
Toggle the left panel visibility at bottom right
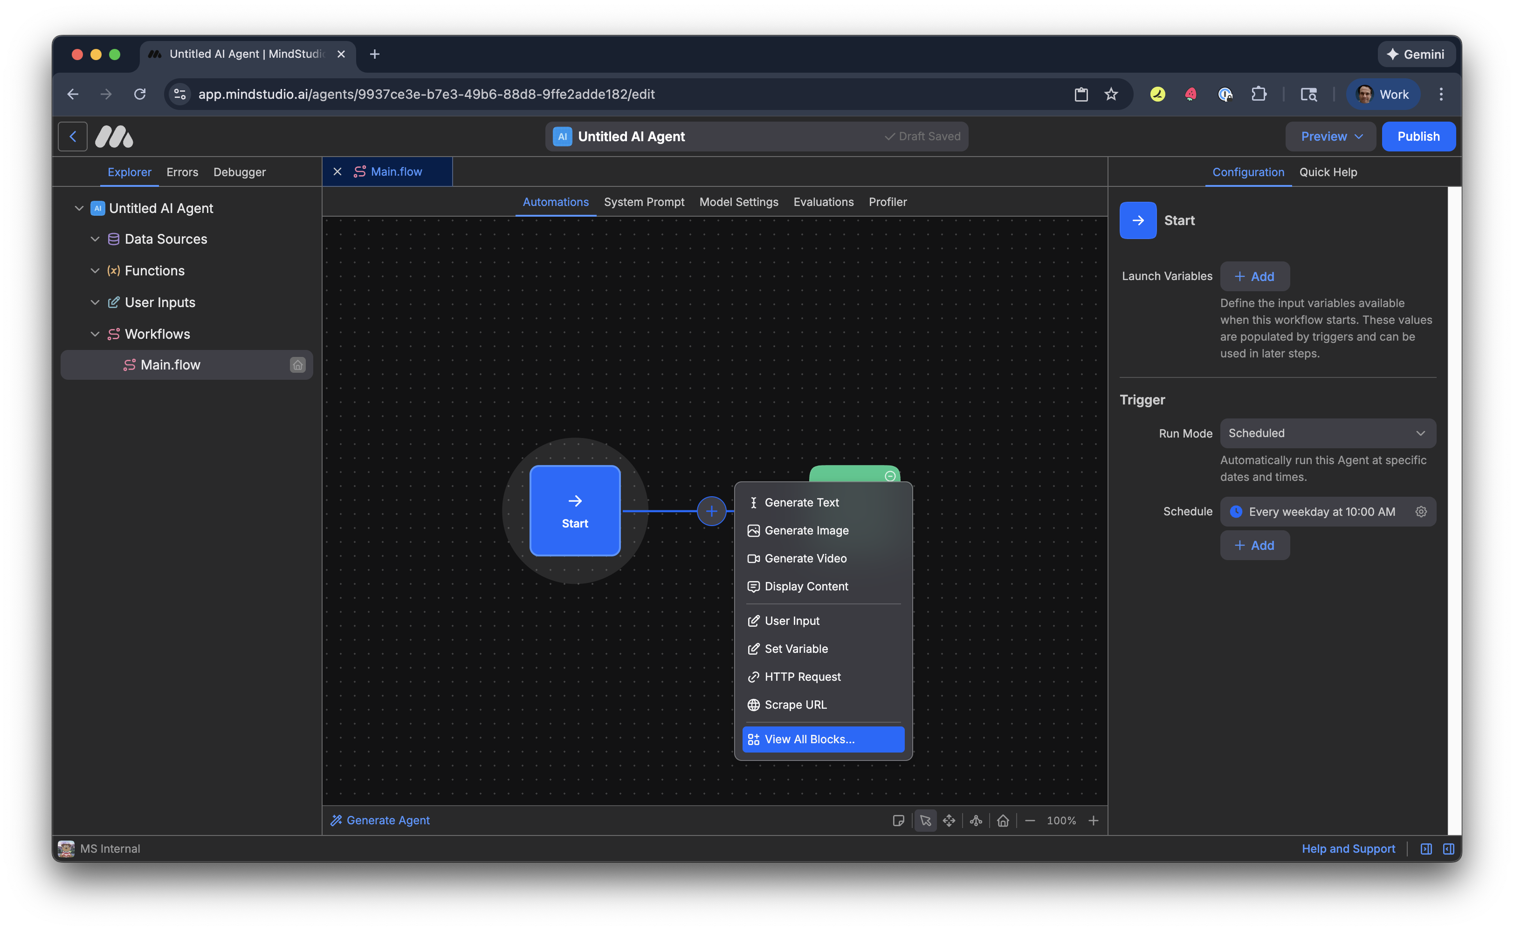pyautogui.click(x=1425, y=849)
